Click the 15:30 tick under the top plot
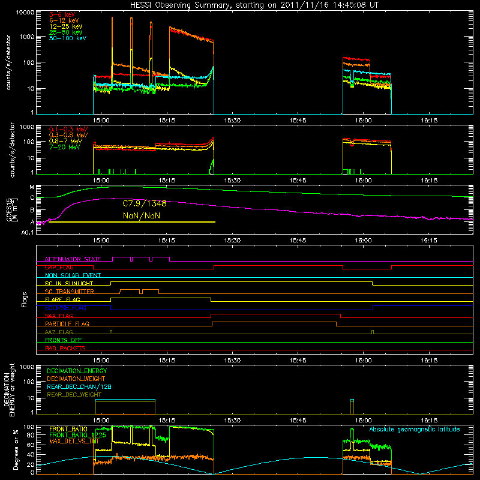The height and width of the screenshot is (480, 480). pos(232,121)
